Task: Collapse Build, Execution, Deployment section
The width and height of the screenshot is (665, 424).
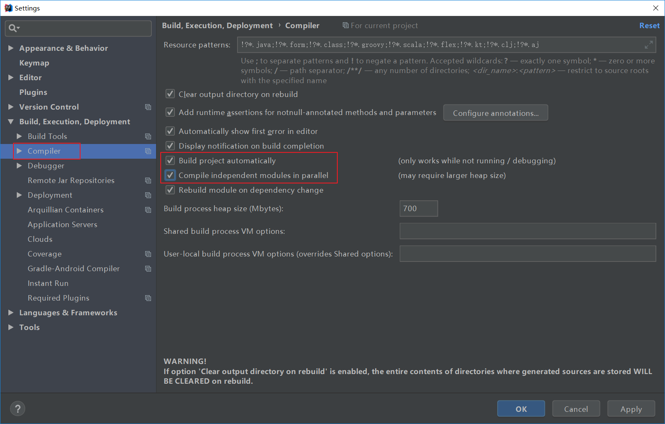Action: click(x=11, y=122)
